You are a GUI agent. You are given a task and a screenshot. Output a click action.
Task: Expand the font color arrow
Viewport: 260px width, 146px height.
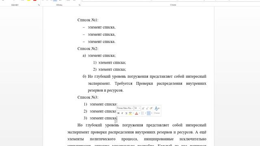(139, 113)
